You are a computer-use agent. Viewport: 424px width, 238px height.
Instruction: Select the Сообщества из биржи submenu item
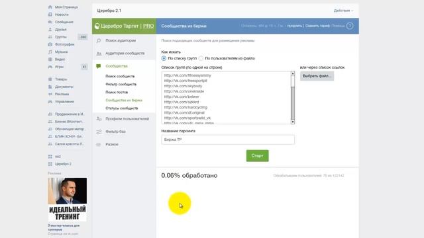124,100
